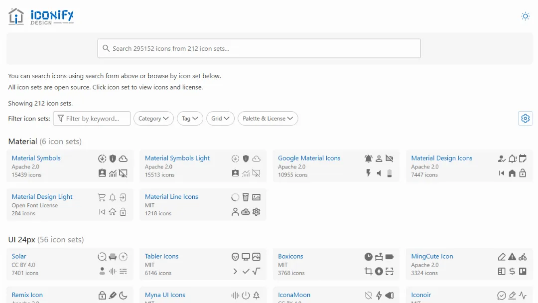Click shopping cart icon in Material Design Light

point(102,197)
